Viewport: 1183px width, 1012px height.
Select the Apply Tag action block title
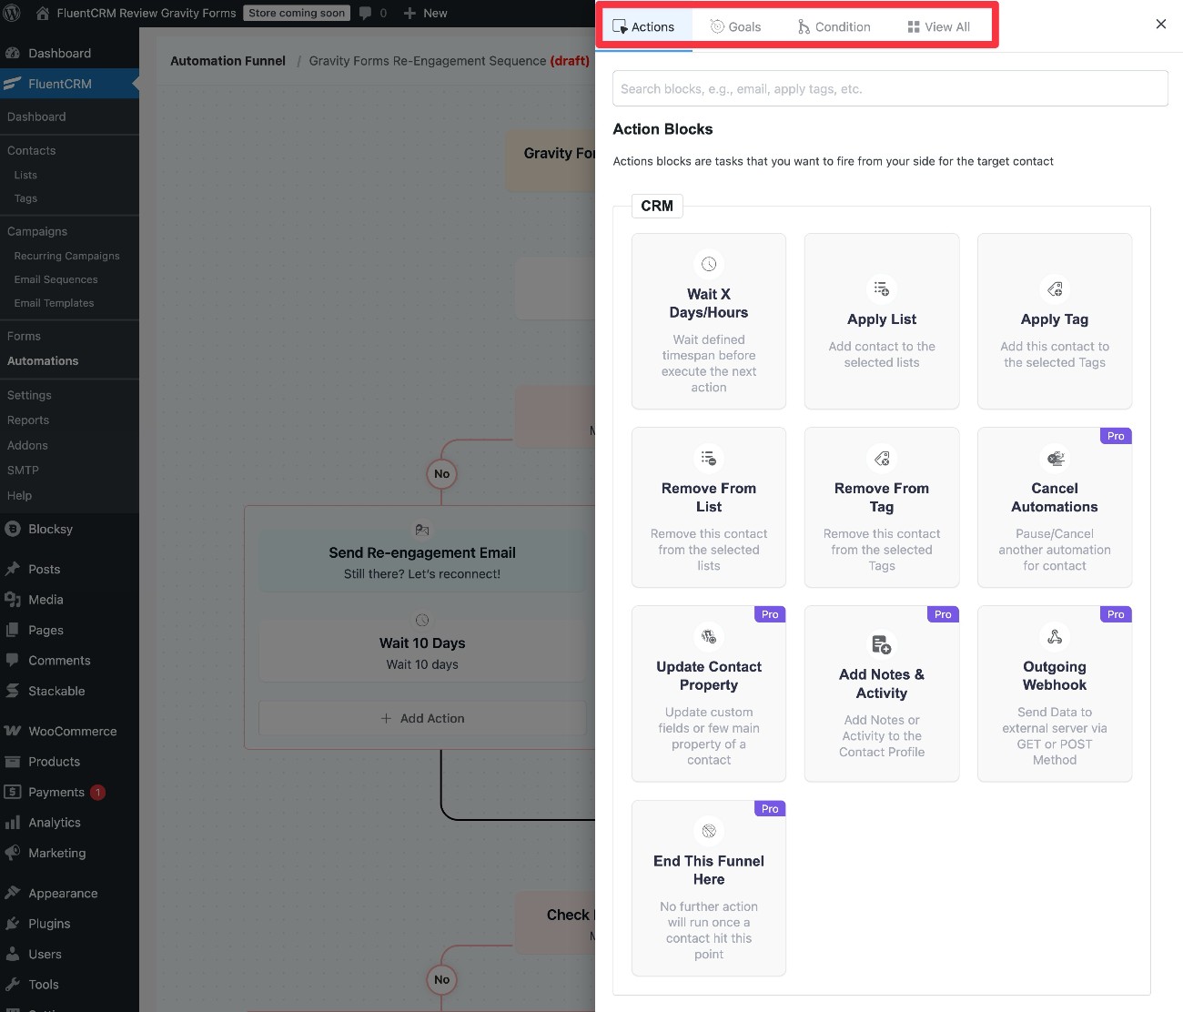1055,319
